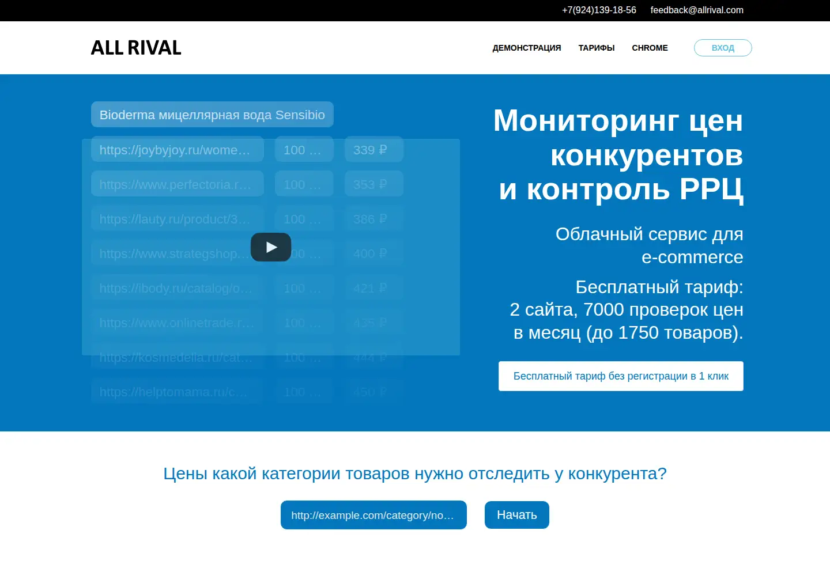The image size is (830, 576).
Task: Click the ВХОД login button
Action: (x=723, y=48)
